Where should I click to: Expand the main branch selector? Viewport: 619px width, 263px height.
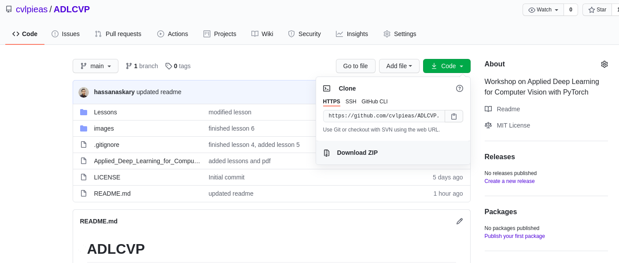(x=96, y=66)
